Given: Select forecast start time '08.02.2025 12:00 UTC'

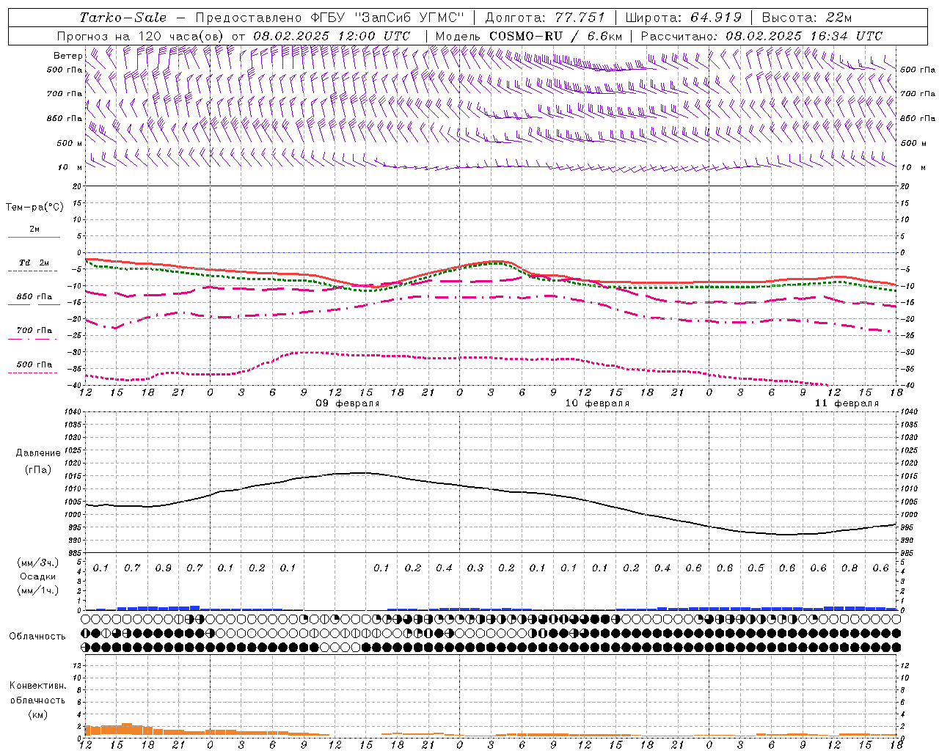Looking at the screenshot, I should (x=332, y=36).
